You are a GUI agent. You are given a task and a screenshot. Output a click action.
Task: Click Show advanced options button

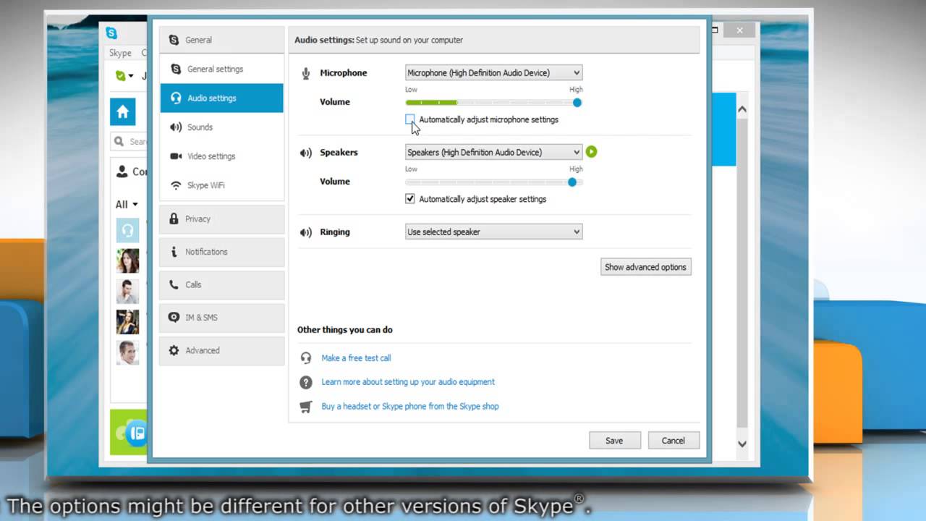(645, 267)
